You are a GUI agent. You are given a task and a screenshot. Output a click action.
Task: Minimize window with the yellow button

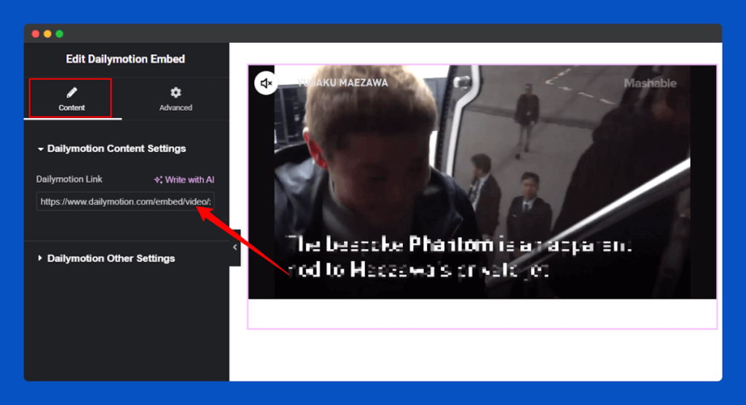[47, 34]
